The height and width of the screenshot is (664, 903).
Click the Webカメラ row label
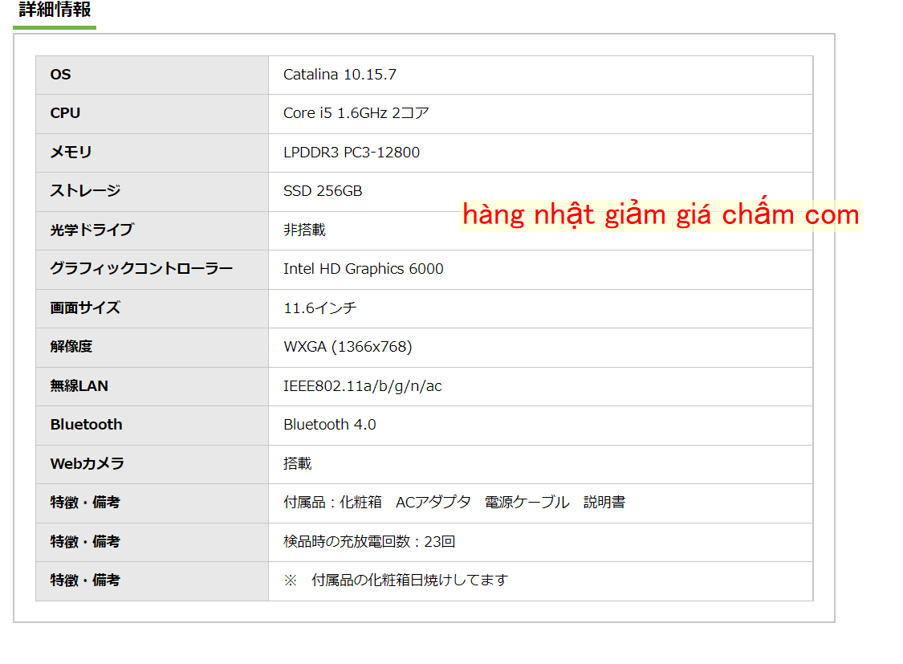coord(87,463)
